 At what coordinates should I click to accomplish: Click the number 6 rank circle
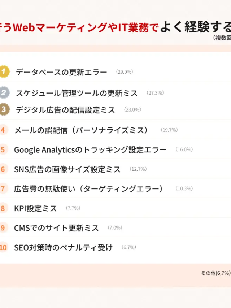(3, 169)
